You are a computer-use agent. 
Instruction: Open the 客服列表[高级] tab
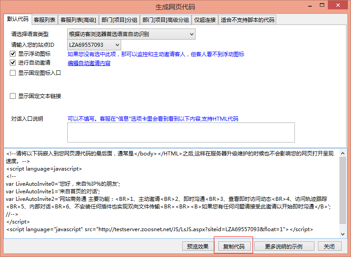[78, 20]
